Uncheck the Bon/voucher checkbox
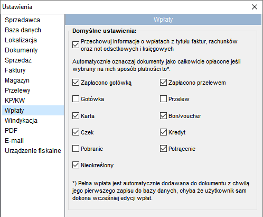This screenshot has height=217, width=263. point(163,116)
